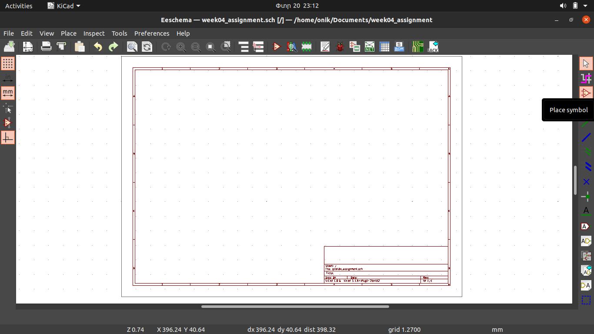Open Pcbnew board layout editor
Viewport: 594px width, 334px height.
point(418,47)
